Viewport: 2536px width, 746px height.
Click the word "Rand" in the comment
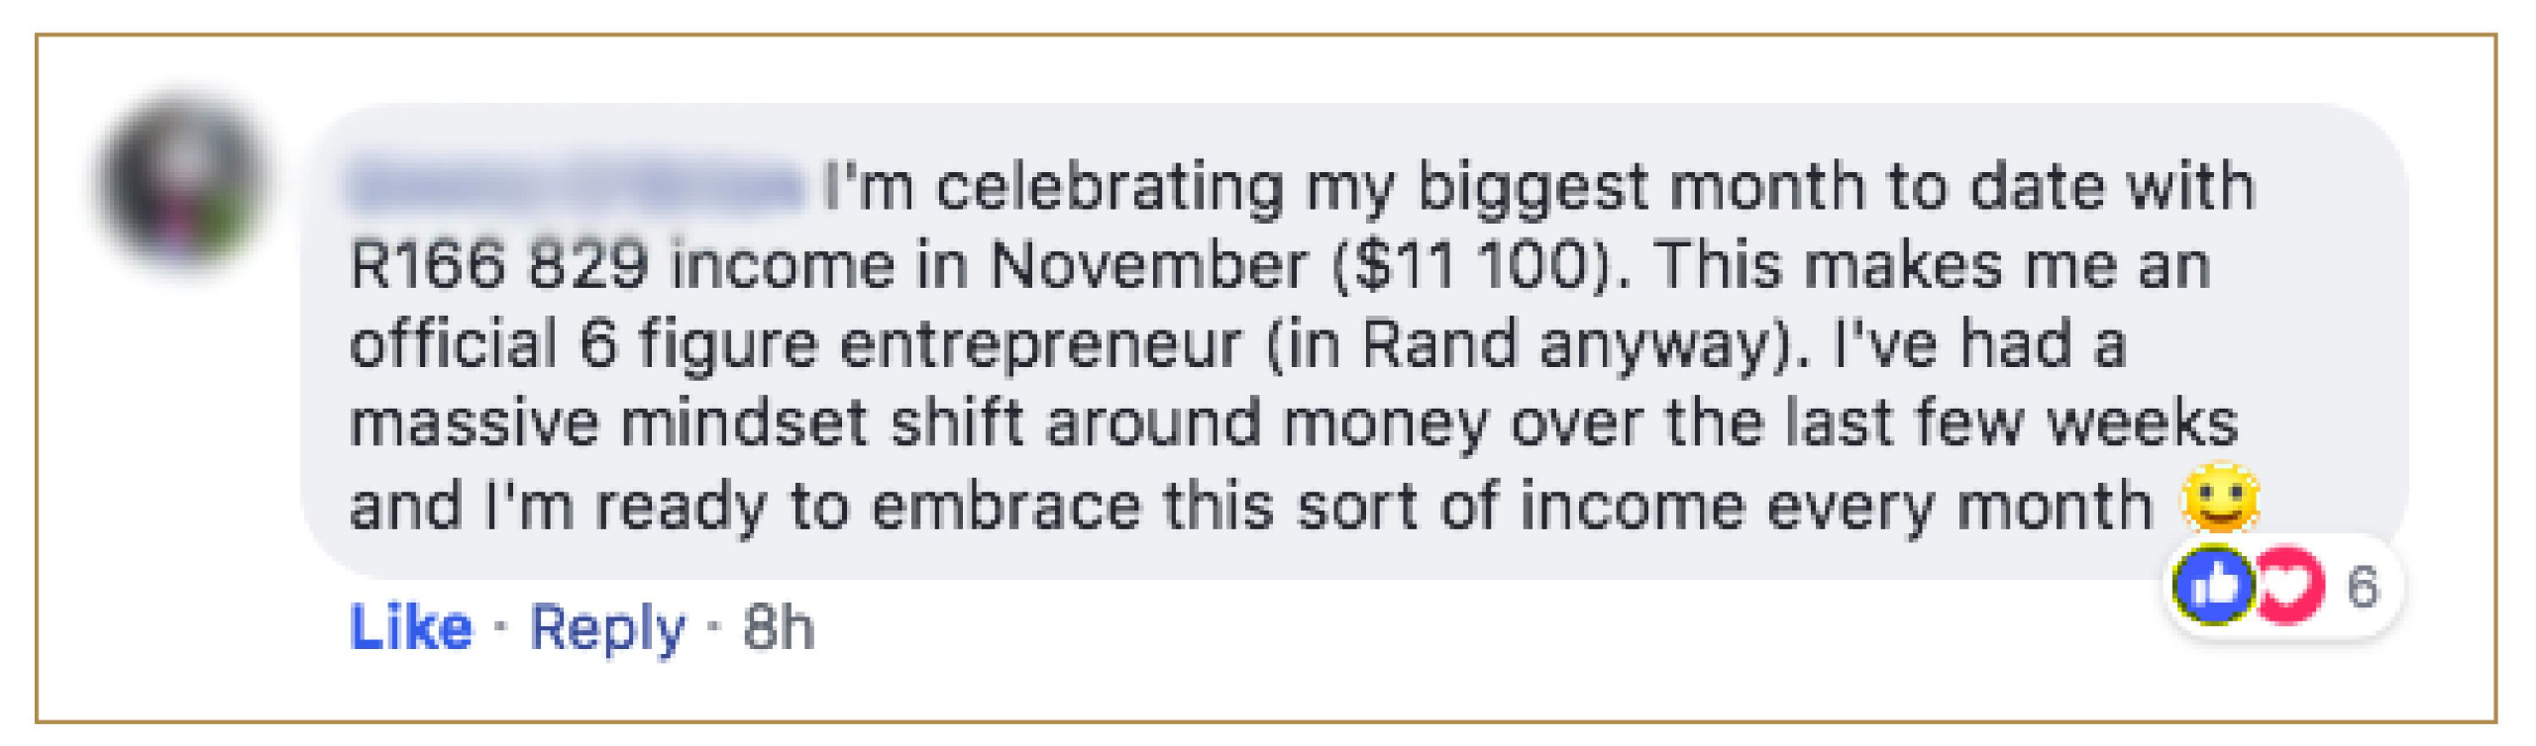pyautogui.click(x=1439, y=345)
